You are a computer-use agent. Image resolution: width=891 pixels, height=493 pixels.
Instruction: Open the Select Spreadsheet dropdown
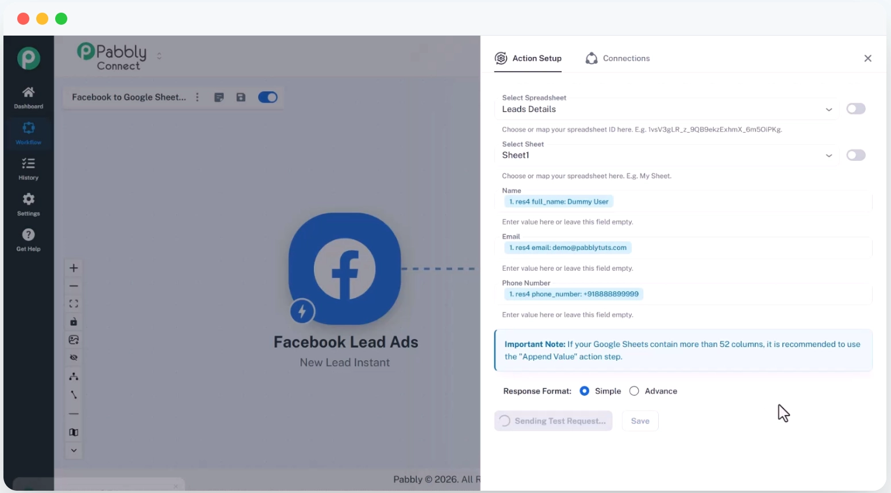(x=666, y=109)
